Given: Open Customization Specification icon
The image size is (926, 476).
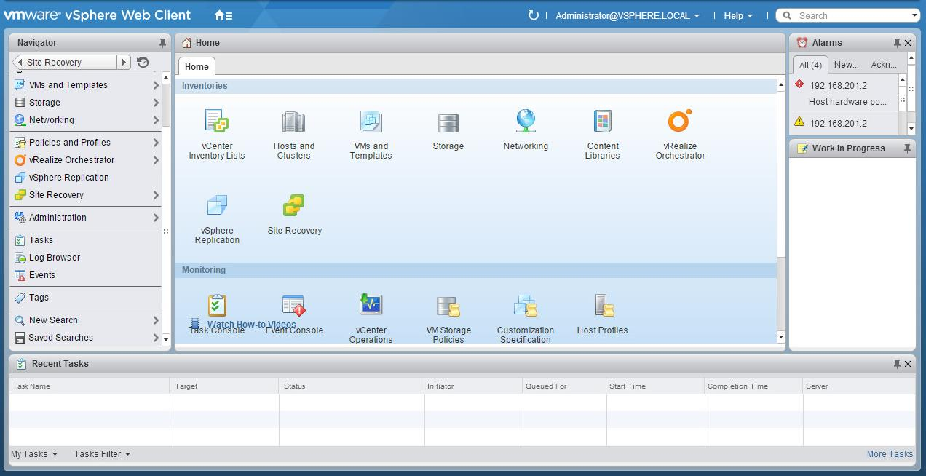Looking at the screenshot, I should point(525,306).
